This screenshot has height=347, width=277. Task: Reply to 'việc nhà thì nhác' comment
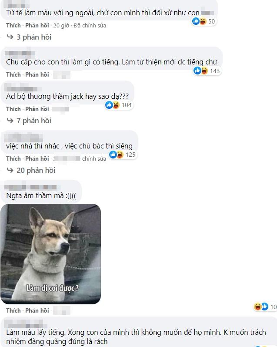37,158
